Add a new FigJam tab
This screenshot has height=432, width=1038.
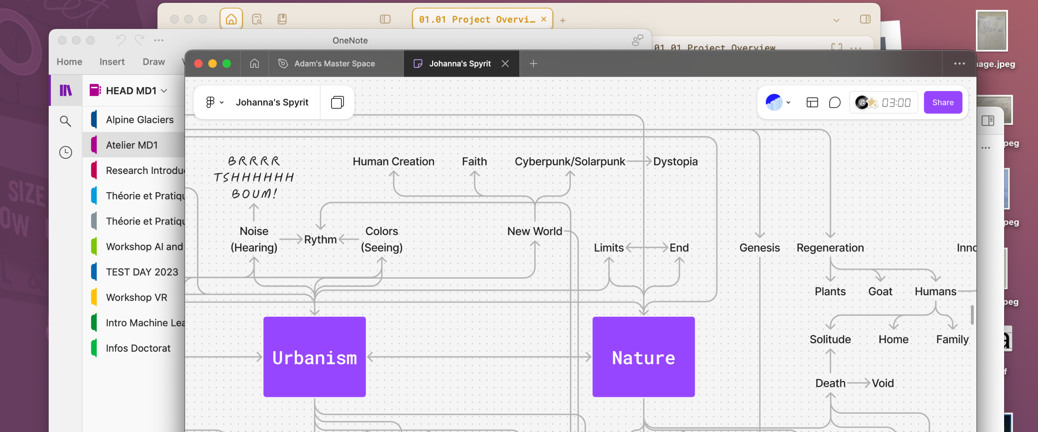pyautogui.click(x=533, y=64)
